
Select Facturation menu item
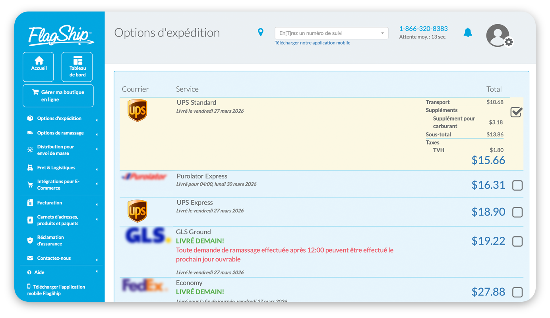50,203
